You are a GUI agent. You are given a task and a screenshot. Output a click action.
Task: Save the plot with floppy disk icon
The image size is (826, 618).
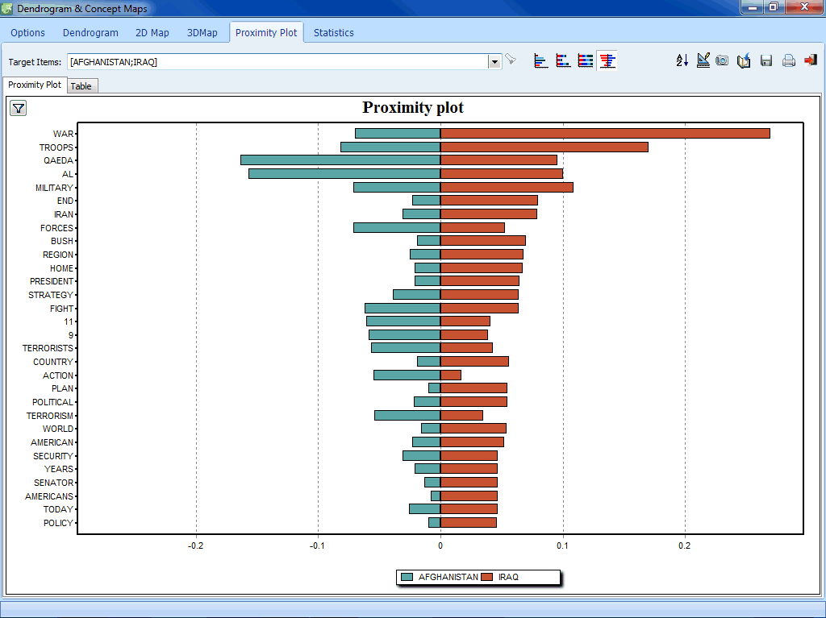[766, 60]
